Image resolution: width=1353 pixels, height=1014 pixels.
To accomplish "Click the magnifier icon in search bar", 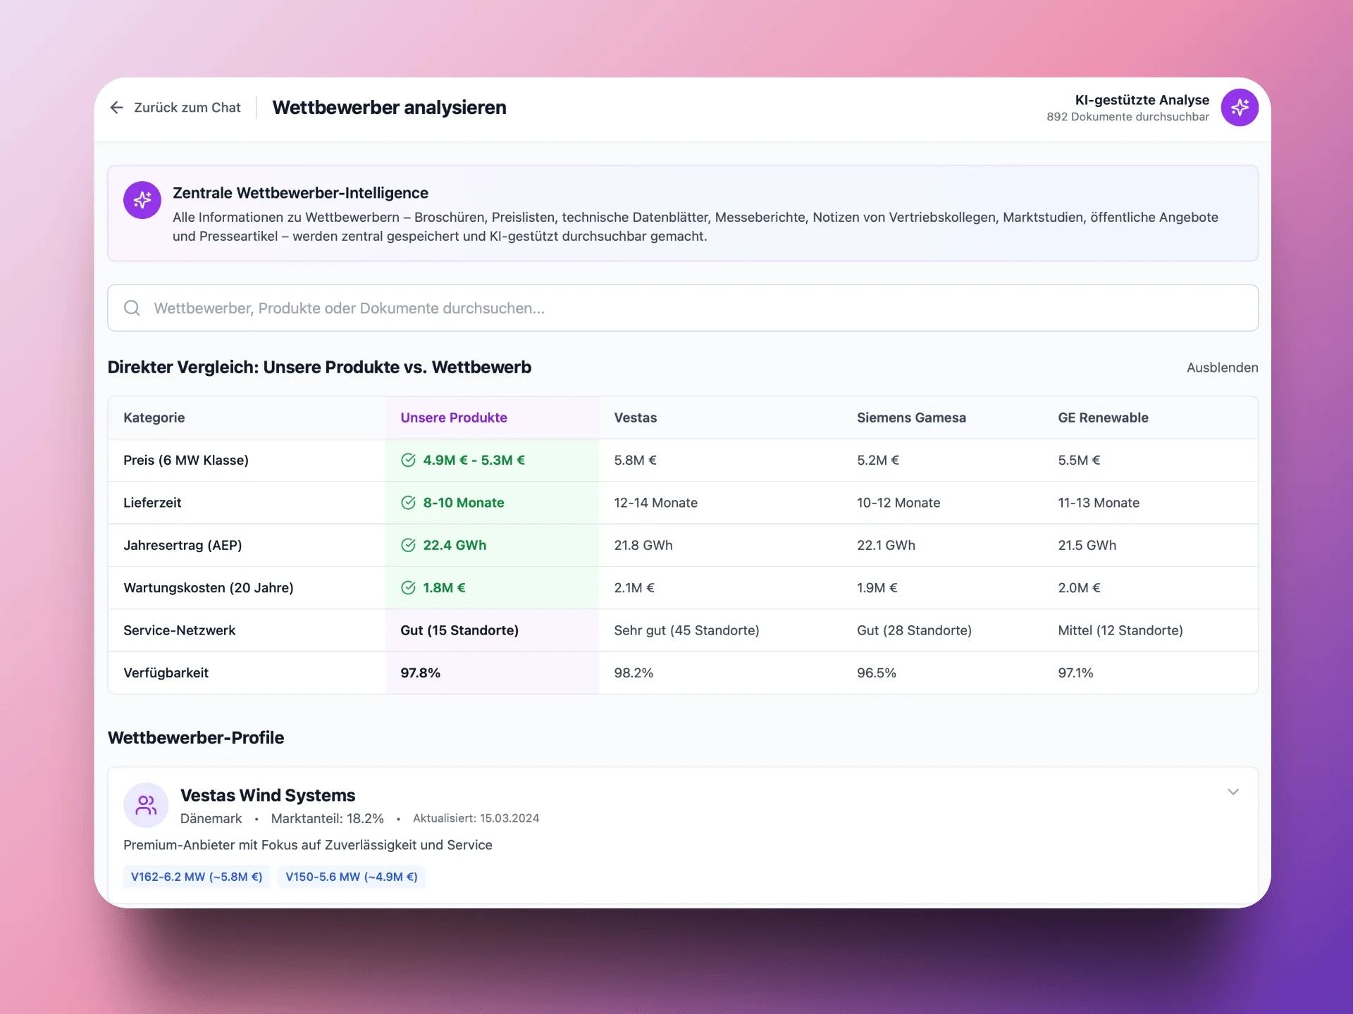I will pos(132,308).
